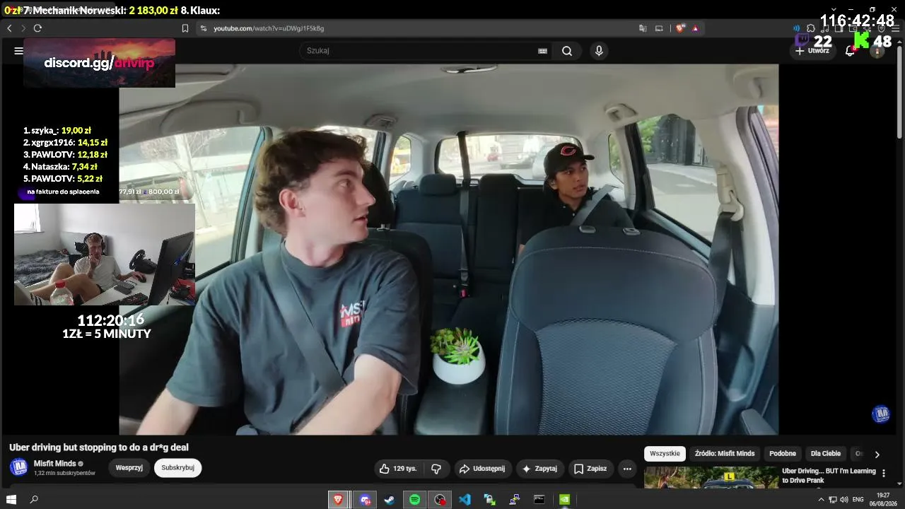905x509 pixels.
Task: Click the network icon in system tray
Action: (x=832, y=500)
